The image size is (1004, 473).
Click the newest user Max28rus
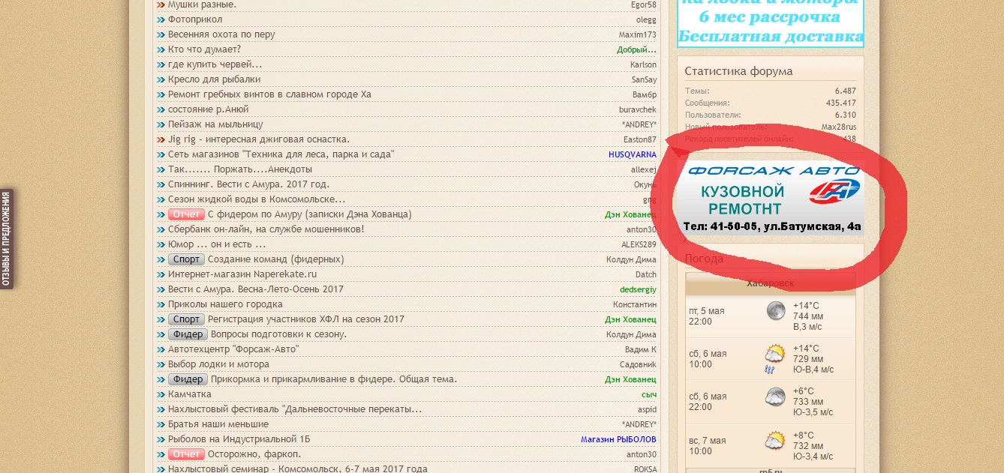tap(838, 127)
